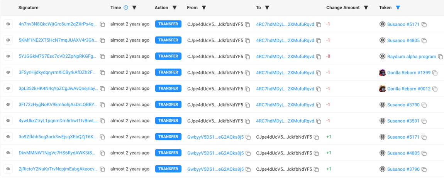Open transaction 3pL352kHK4N4qYpZCgJwAvQnejriay
This screenshot has height=178, width=444.
pos(58,89)
